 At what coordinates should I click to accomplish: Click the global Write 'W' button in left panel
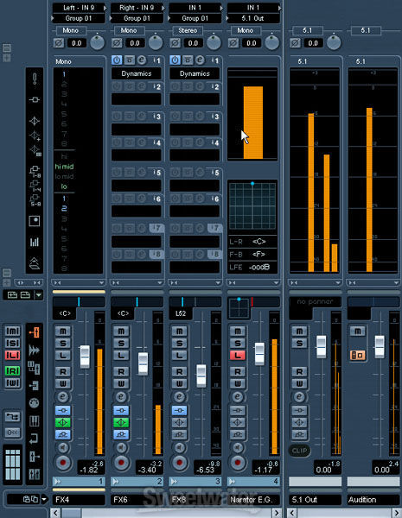[13, 382]
